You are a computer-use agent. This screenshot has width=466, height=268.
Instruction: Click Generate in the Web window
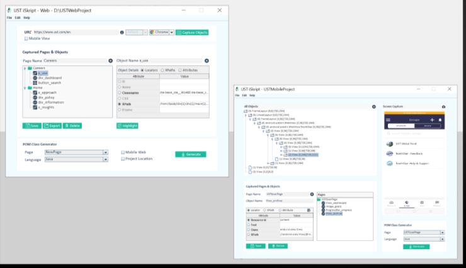coord(191,154)
